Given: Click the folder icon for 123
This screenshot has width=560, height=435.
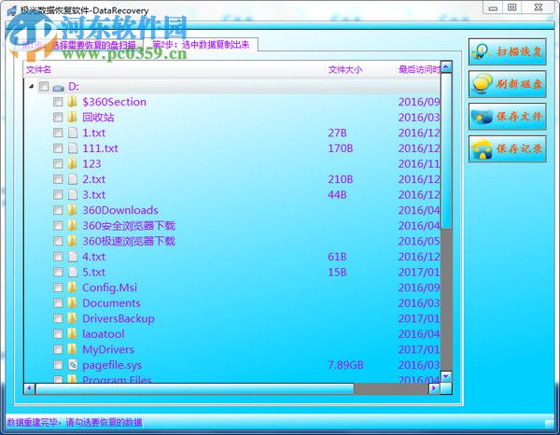Looking at the screenshot, I should click(72, 163).
